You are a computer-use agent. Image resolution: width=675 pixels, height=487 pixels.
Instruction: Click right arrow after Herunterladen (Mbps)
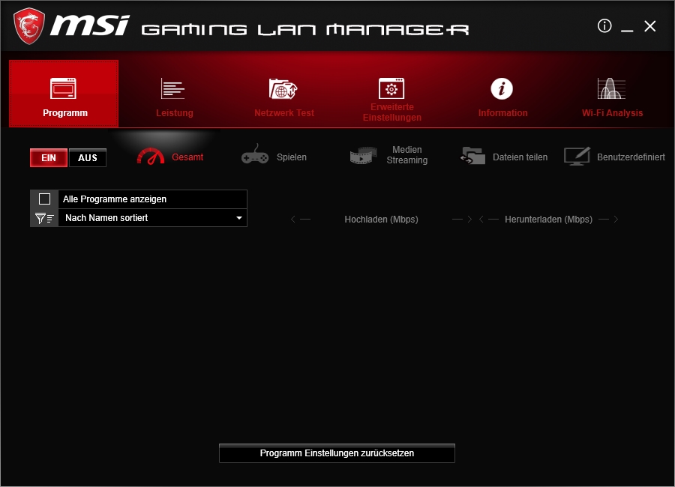click(x=616, y=220)
